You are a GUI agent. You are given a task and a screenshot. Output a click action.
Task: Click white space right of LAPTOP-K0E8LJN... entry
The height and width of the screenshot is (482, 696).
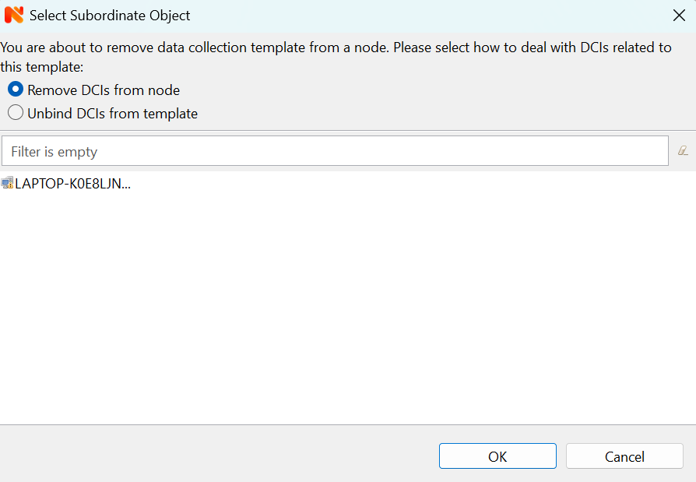coord(389,184)
